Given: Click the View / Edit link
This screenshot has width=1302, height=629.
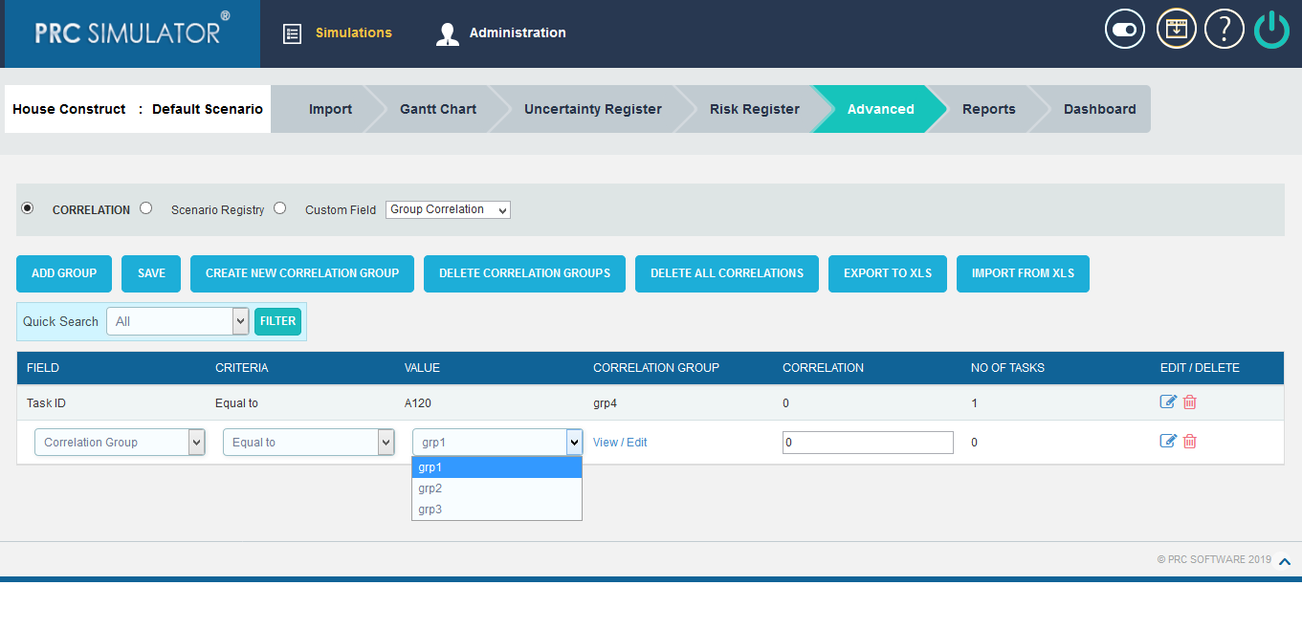Looking at the screenshot, I should (x=622, y=442).
